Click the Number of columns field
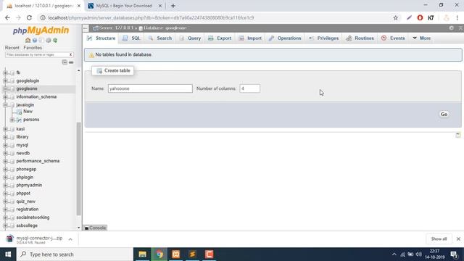Viewport: 464px width, 261px height. [x=249, y=88]
